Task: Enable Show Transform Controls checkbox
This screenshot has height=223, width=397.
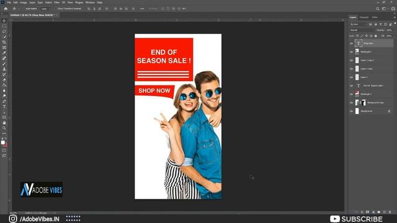Action: (x=56, y=9)
